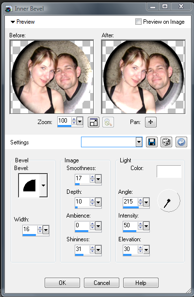The width and height of the screenshot is (194, 297).
Task: Click the reset to default arrow icon
Action: [x=181, y=142]
